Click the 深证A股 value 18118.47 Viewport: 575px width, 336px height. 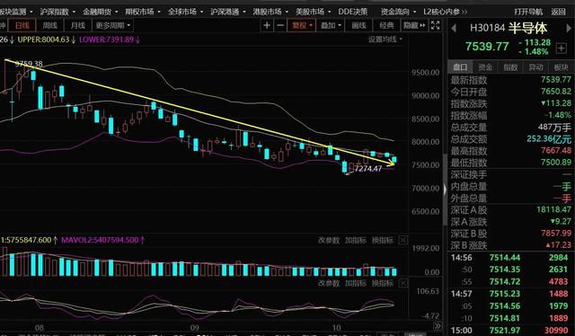click(x=553, y=209)
